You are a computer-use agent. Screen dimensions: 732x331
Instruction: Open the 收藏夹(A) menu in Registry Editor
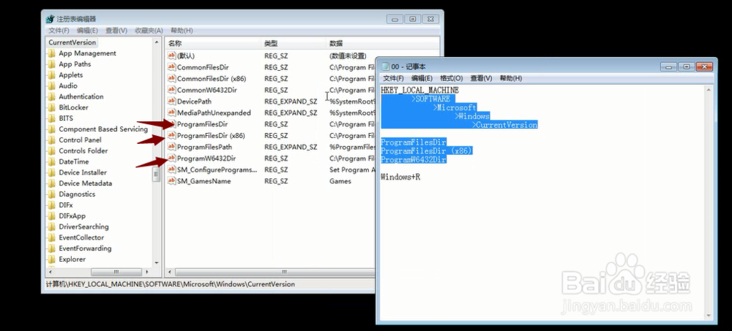(x=149, y=30)
